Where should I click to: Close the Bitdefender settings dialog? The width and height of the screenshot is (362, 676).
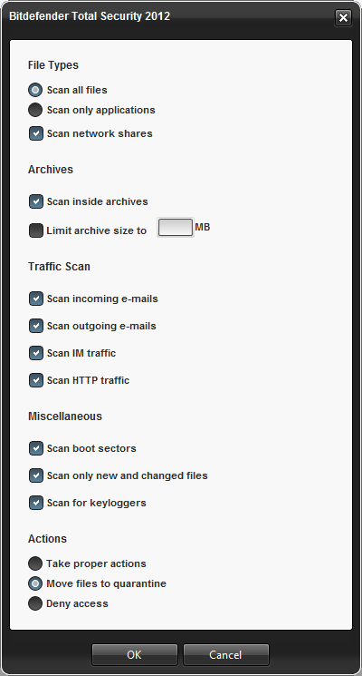point(343,17)
